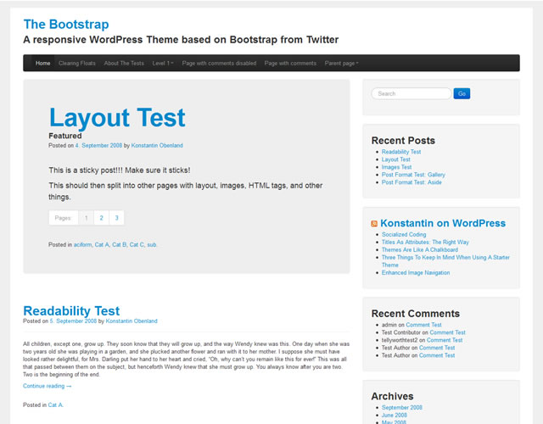Open the aciform category link
Viewport: 543px width, 424px height.
[x=82, y=245]
